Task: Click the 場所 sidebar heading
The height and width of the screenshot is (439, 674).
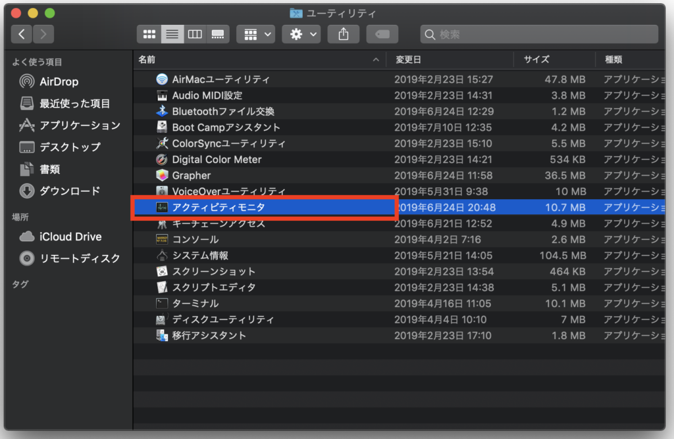Action: (20, 217)
